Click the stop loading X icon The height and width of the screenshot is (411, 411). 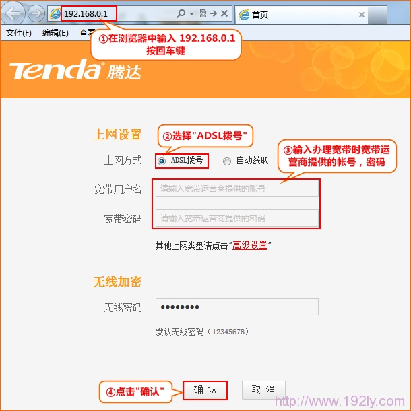pyautogui.click(x=224, y=13)
